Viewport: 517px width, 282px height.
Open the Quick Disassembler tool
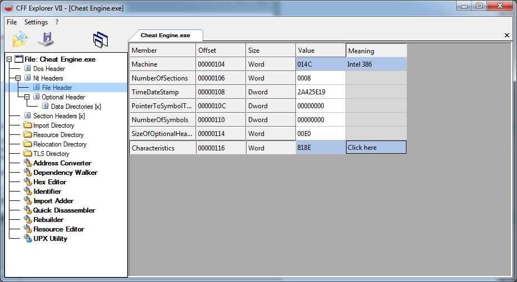tap(64, 210)
